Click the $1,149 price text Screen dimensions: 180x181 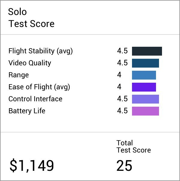[x=32, y=165]
